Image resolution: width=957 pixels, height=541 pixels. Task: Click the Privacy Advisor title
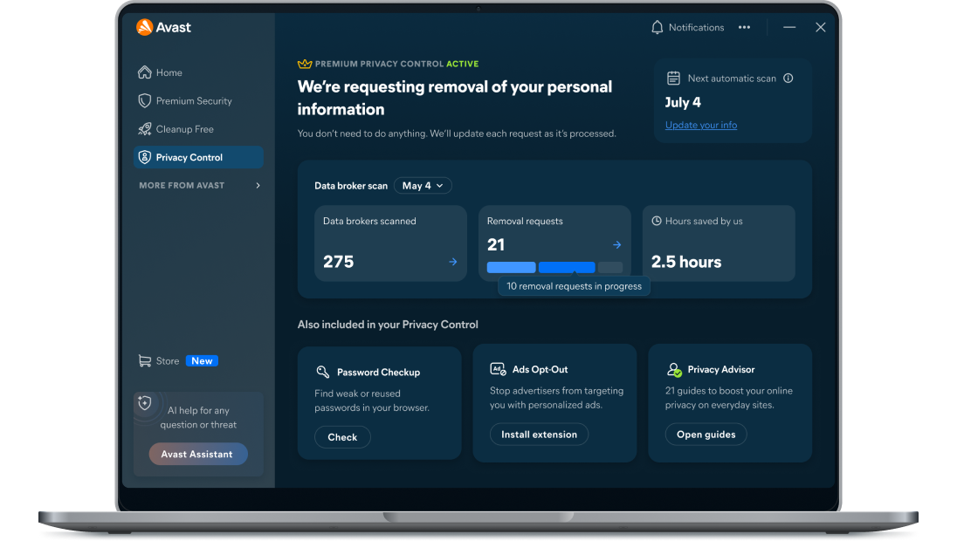pyautogui.click(x=720, y=370)
